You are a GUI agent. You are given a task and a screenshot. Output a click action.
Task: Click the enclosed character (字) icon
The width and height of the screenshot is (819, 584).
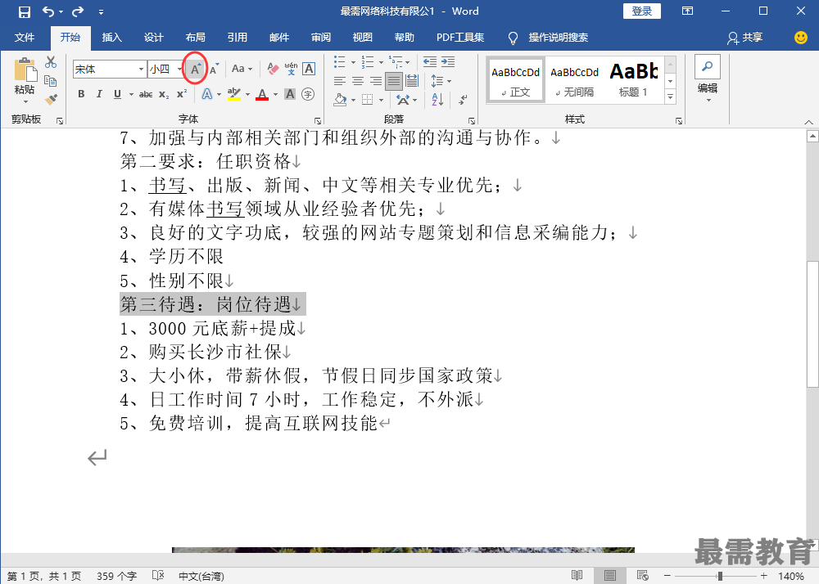pyautogui.click(x=308, y=94)
